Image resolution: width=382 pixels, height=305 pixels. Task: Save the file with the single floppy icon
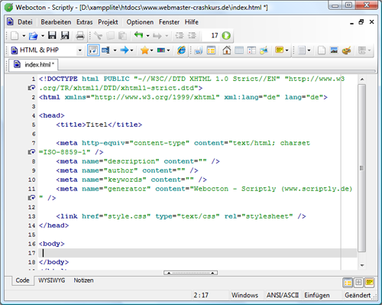point(52,35)
